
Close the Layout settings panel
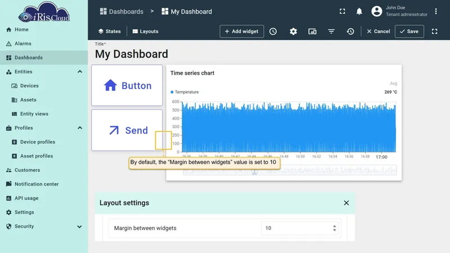346,203
